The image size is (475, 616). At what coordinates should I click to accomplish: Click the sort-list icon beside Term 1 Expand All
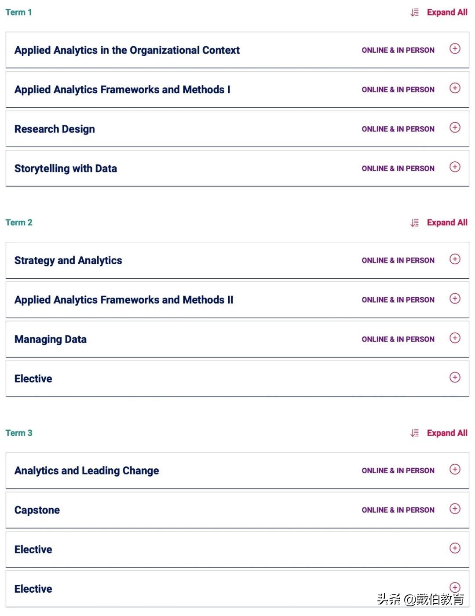click(414, 13)
